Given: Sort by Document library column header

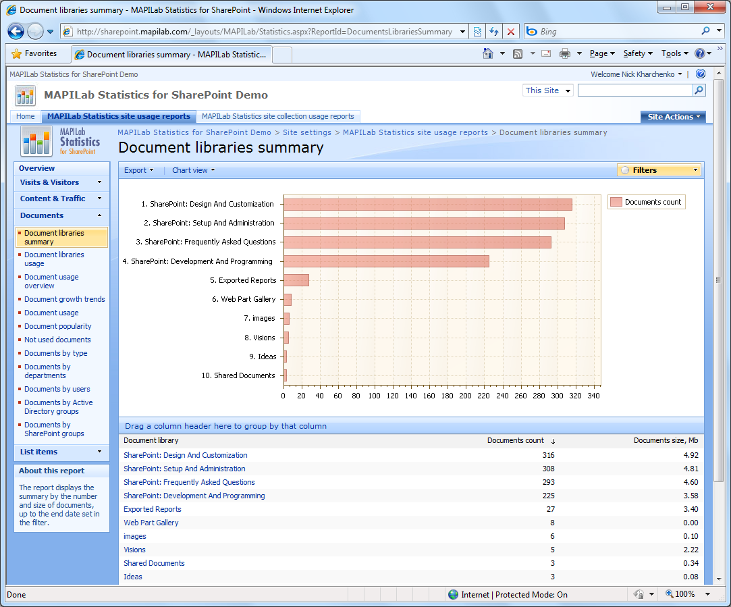Looking at the screenshot, I should pos(151,440).
